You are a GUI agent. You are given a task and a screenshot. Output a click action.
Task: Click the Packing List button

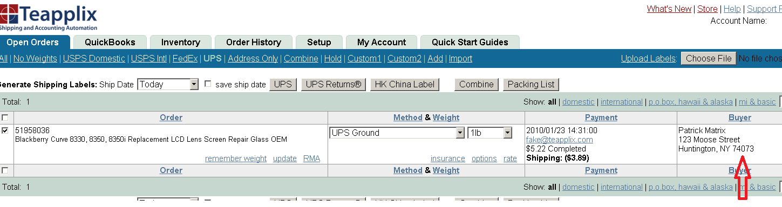tap(531, 84)
